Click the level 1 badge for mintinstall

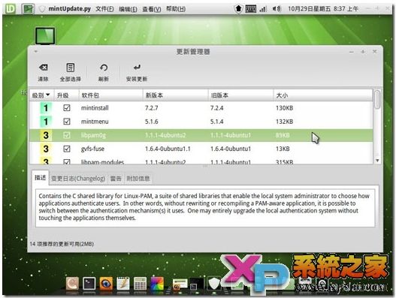coord(46,108)
